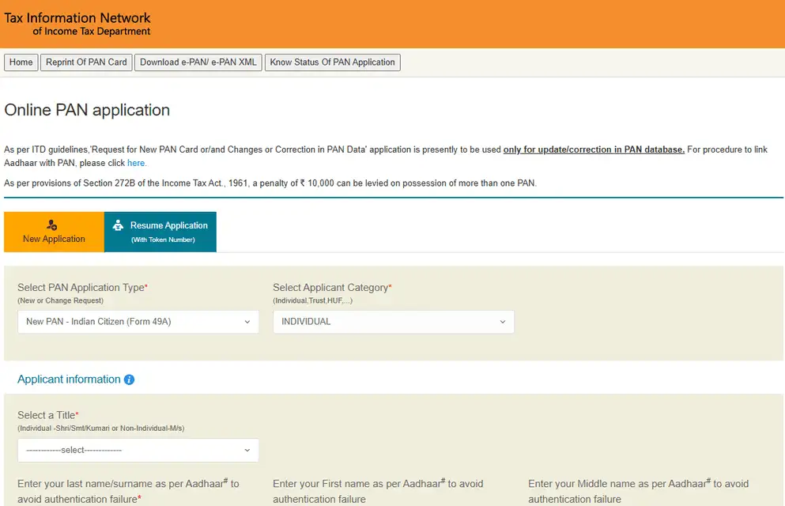
Task: Click the Tax Information Network logo
Action: (77, 24)
